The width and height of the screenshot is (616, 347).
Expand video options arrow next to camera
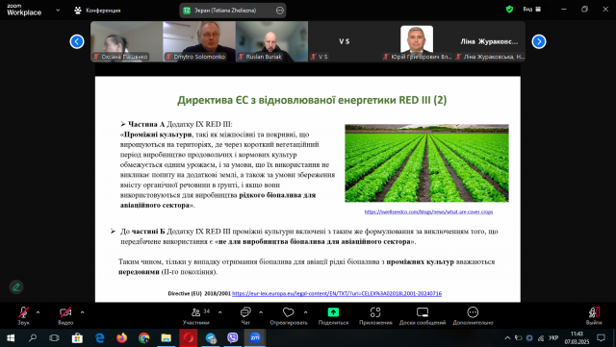tap(82, 312)
